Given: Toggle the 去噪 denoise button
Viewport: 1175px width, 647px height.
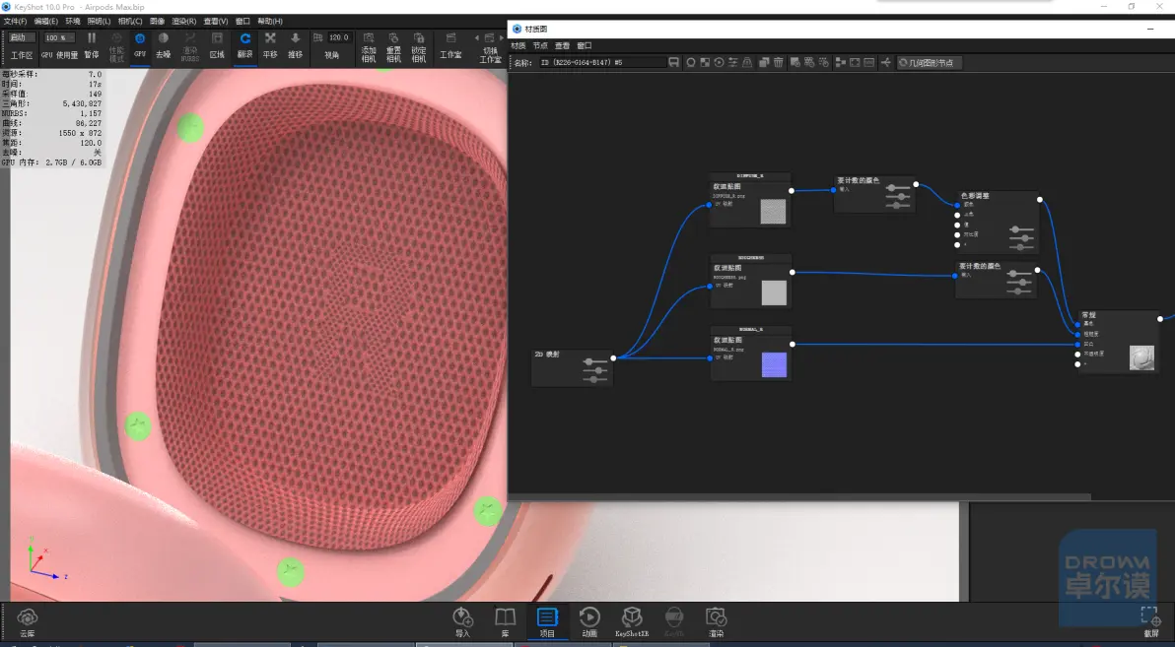Looking at the screenshot, I should 164,45.
